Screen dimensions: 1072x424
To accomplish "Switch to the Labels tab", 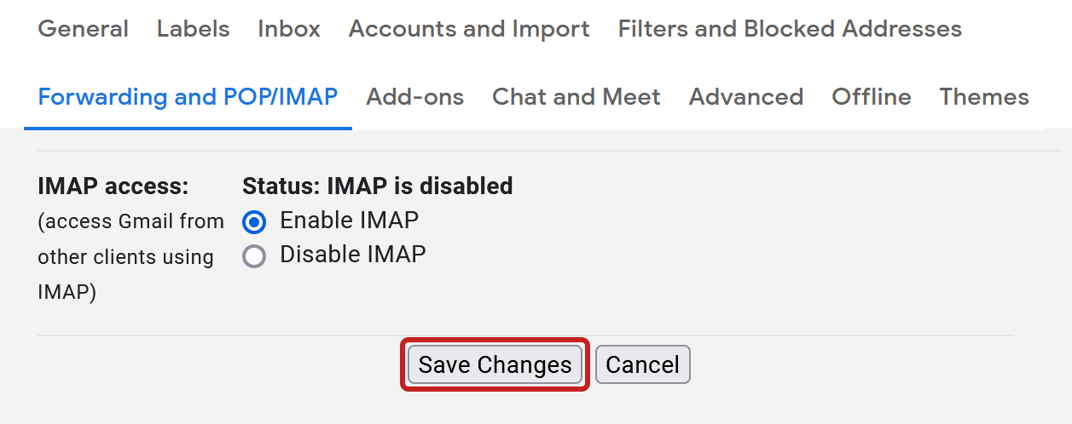I will click(x=193, y=29).
